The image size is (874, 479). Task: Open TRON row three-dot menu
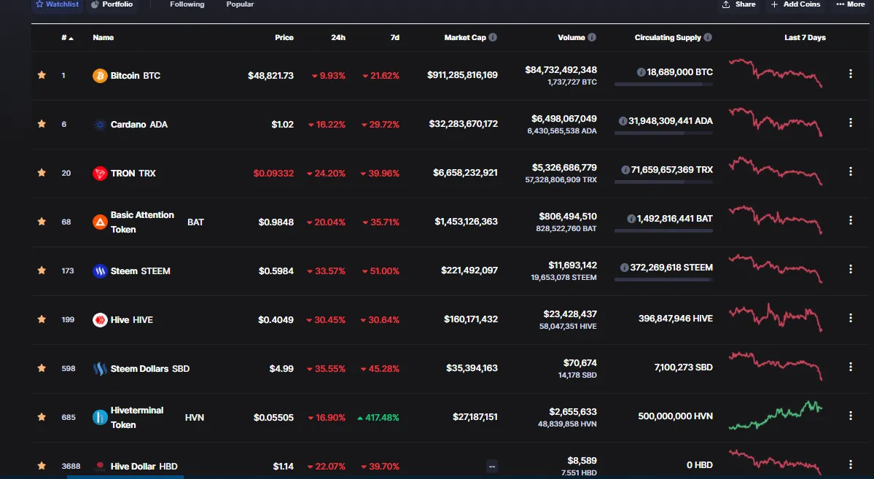click(851, 171)
